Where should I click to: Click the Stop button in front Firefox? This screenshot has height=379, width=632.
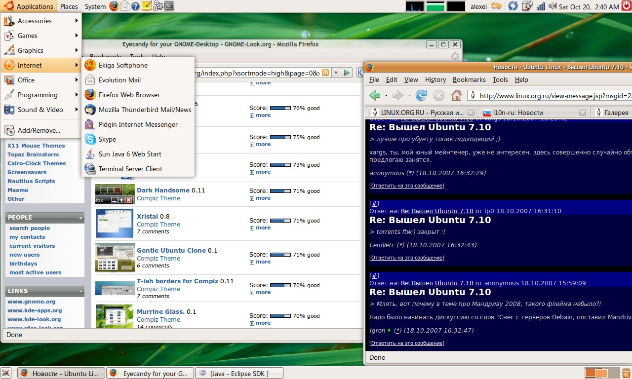pos(439,95)
